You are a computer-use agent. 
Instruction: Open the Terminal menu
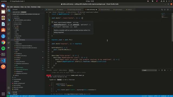34,7
